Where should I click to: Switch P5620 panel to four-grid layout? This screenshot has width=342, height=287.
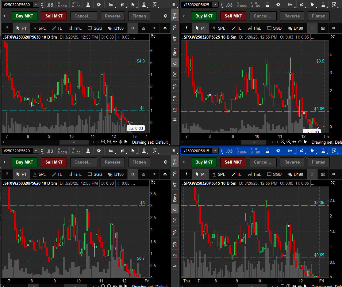144,174
